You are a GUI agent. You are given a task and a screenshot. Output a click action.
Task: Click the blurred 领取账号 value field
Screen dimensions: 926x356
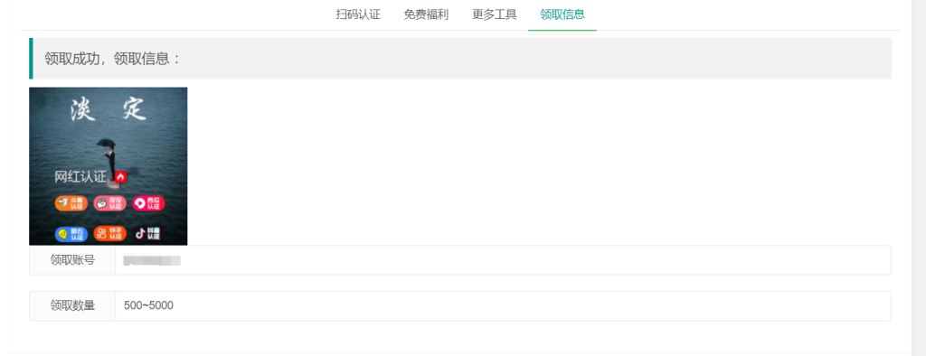503,260
